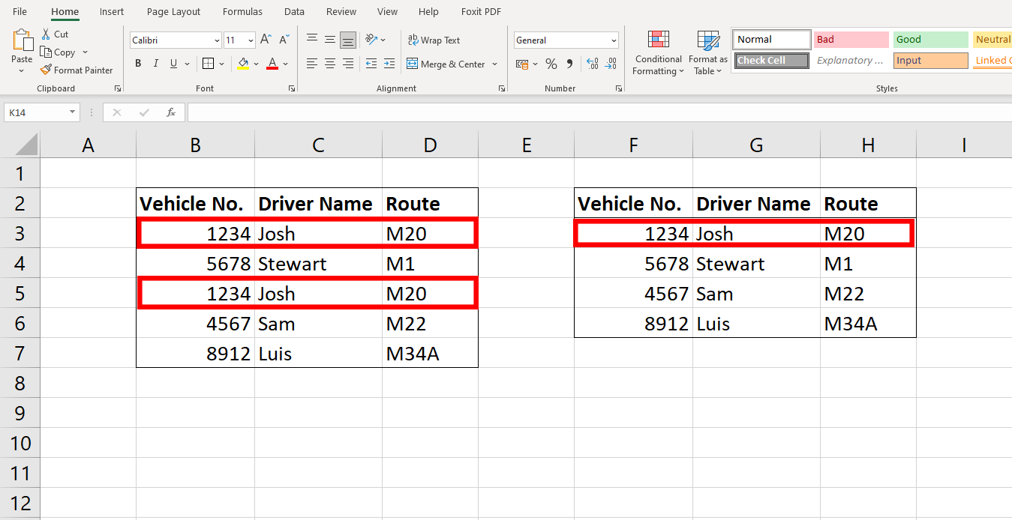This screenshot has height=520, width=1012.
Task: Click the Increase Indent icon
Action: (x=389, y=64)
